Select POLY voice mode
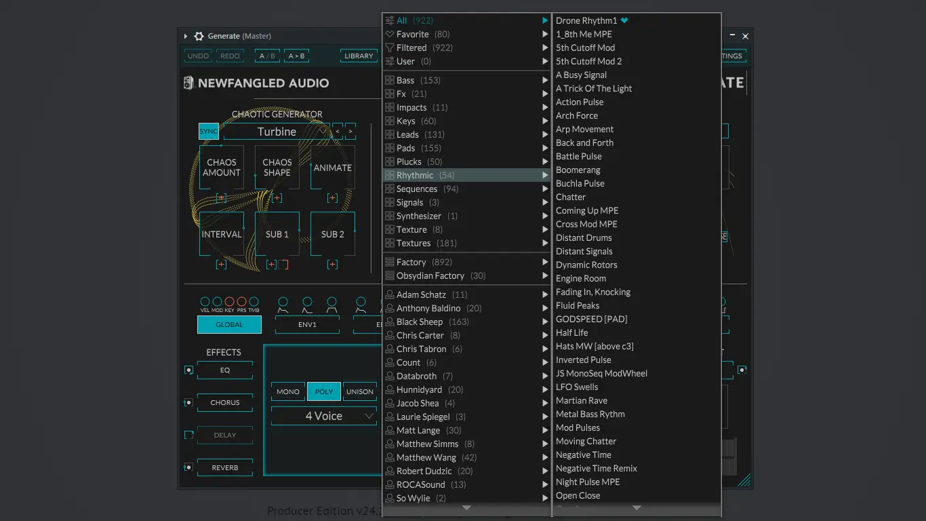This screenshot has height=521, width=926. [324, 391]
